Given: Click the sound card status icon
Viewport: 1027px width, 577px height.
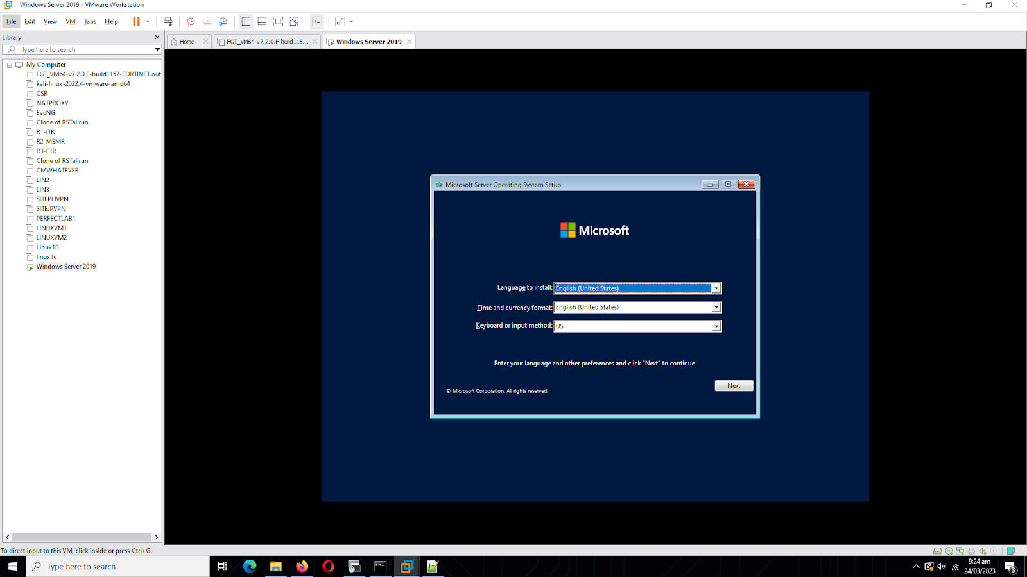Looking at the screenshot, I should [982, 551].
